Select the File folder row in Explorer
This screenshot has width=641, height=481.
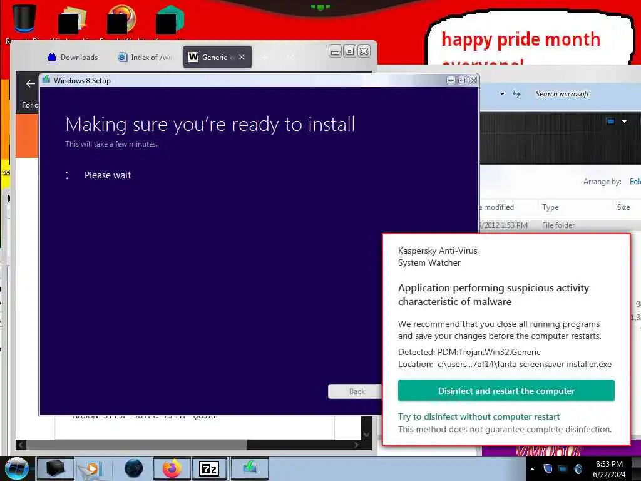click(x=560, y=225)
